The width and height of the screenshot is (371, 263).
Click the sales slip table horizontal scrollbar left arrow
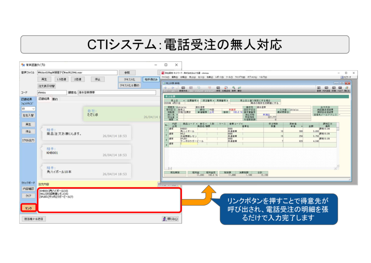click(x=170, y=168)
